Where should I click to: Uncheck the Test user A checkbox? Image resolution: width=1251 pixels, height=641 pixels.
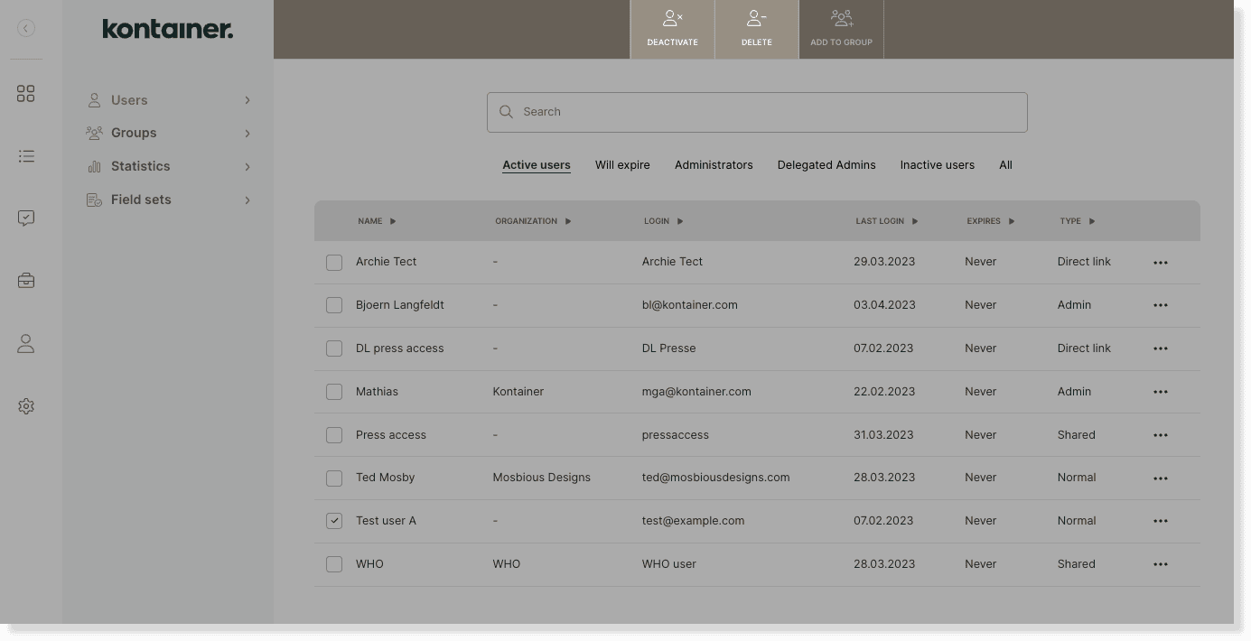click(334, 521)
